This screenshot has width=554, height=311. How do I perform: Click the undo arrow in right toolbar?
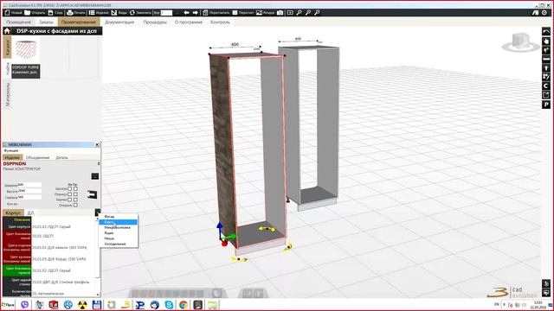(x=546, y=32)
